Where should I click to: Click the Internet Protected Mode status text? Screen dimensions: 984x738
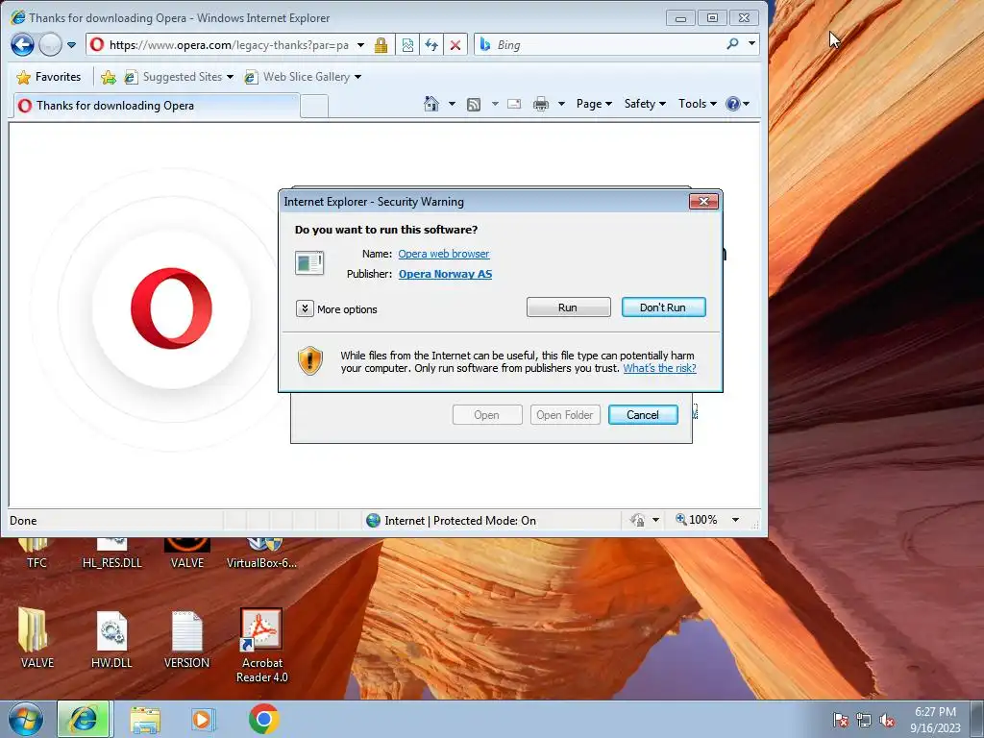(459, 520)
